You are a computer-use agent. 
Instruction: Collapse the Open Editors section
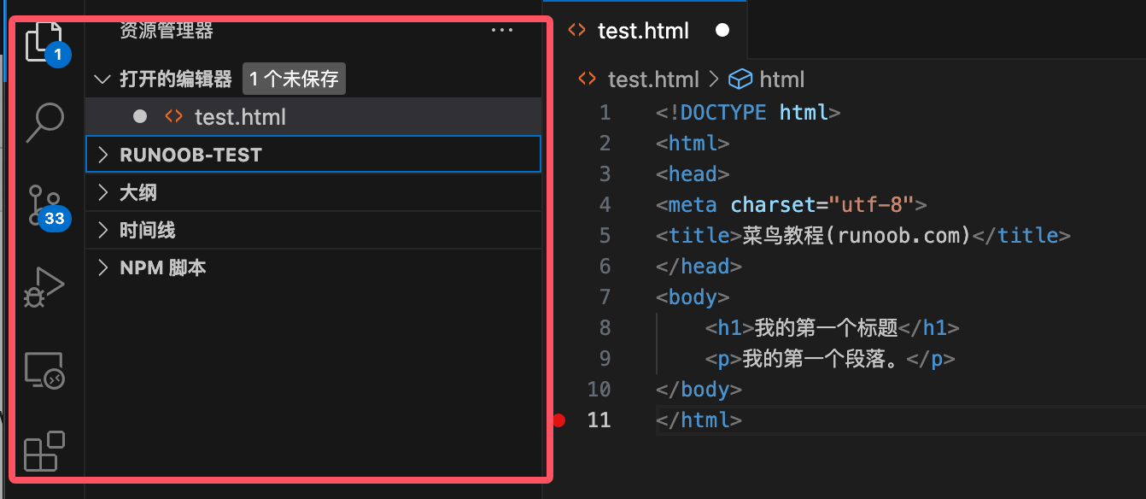pyautogui.click(x=103, y=79)
